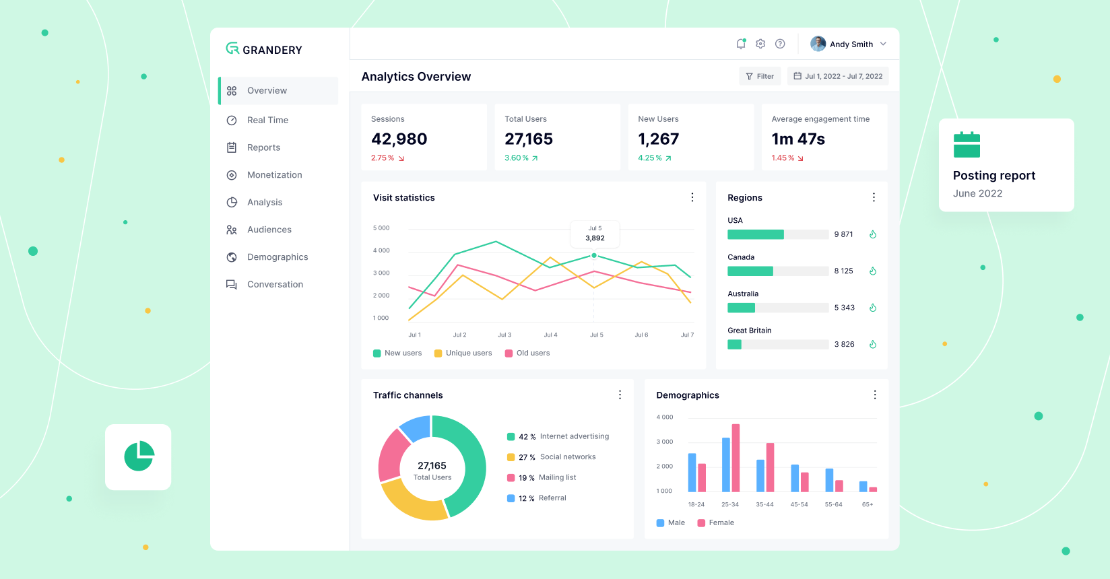Click the Australia region progress bar
Image resolution: width=1110 pixels, height=579 pixels.
[x=778, y=308]
